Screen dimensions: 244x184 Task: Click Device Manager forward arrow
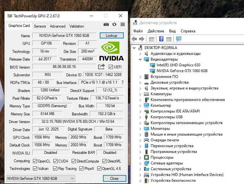click(141, 39)
